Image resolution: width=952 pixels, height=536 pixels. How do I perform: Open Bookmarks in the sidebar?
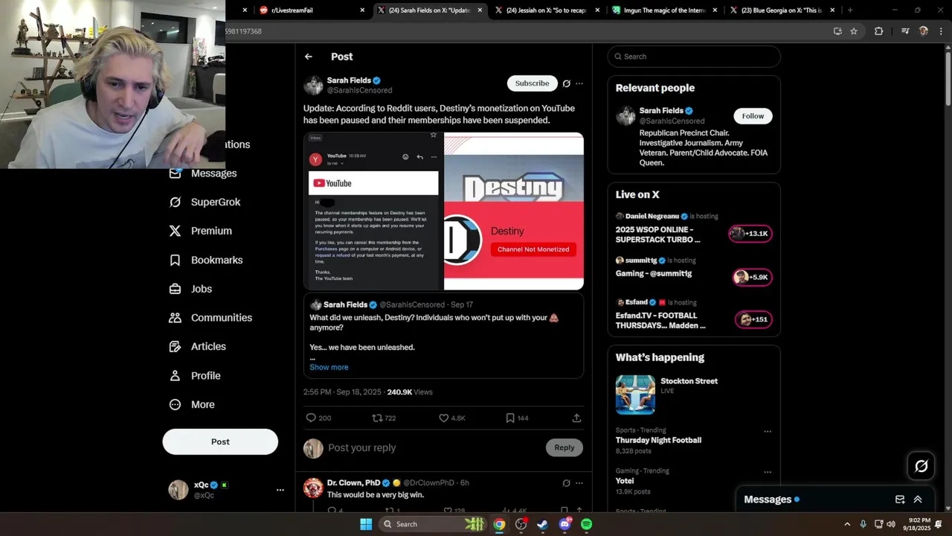point(206,260)
